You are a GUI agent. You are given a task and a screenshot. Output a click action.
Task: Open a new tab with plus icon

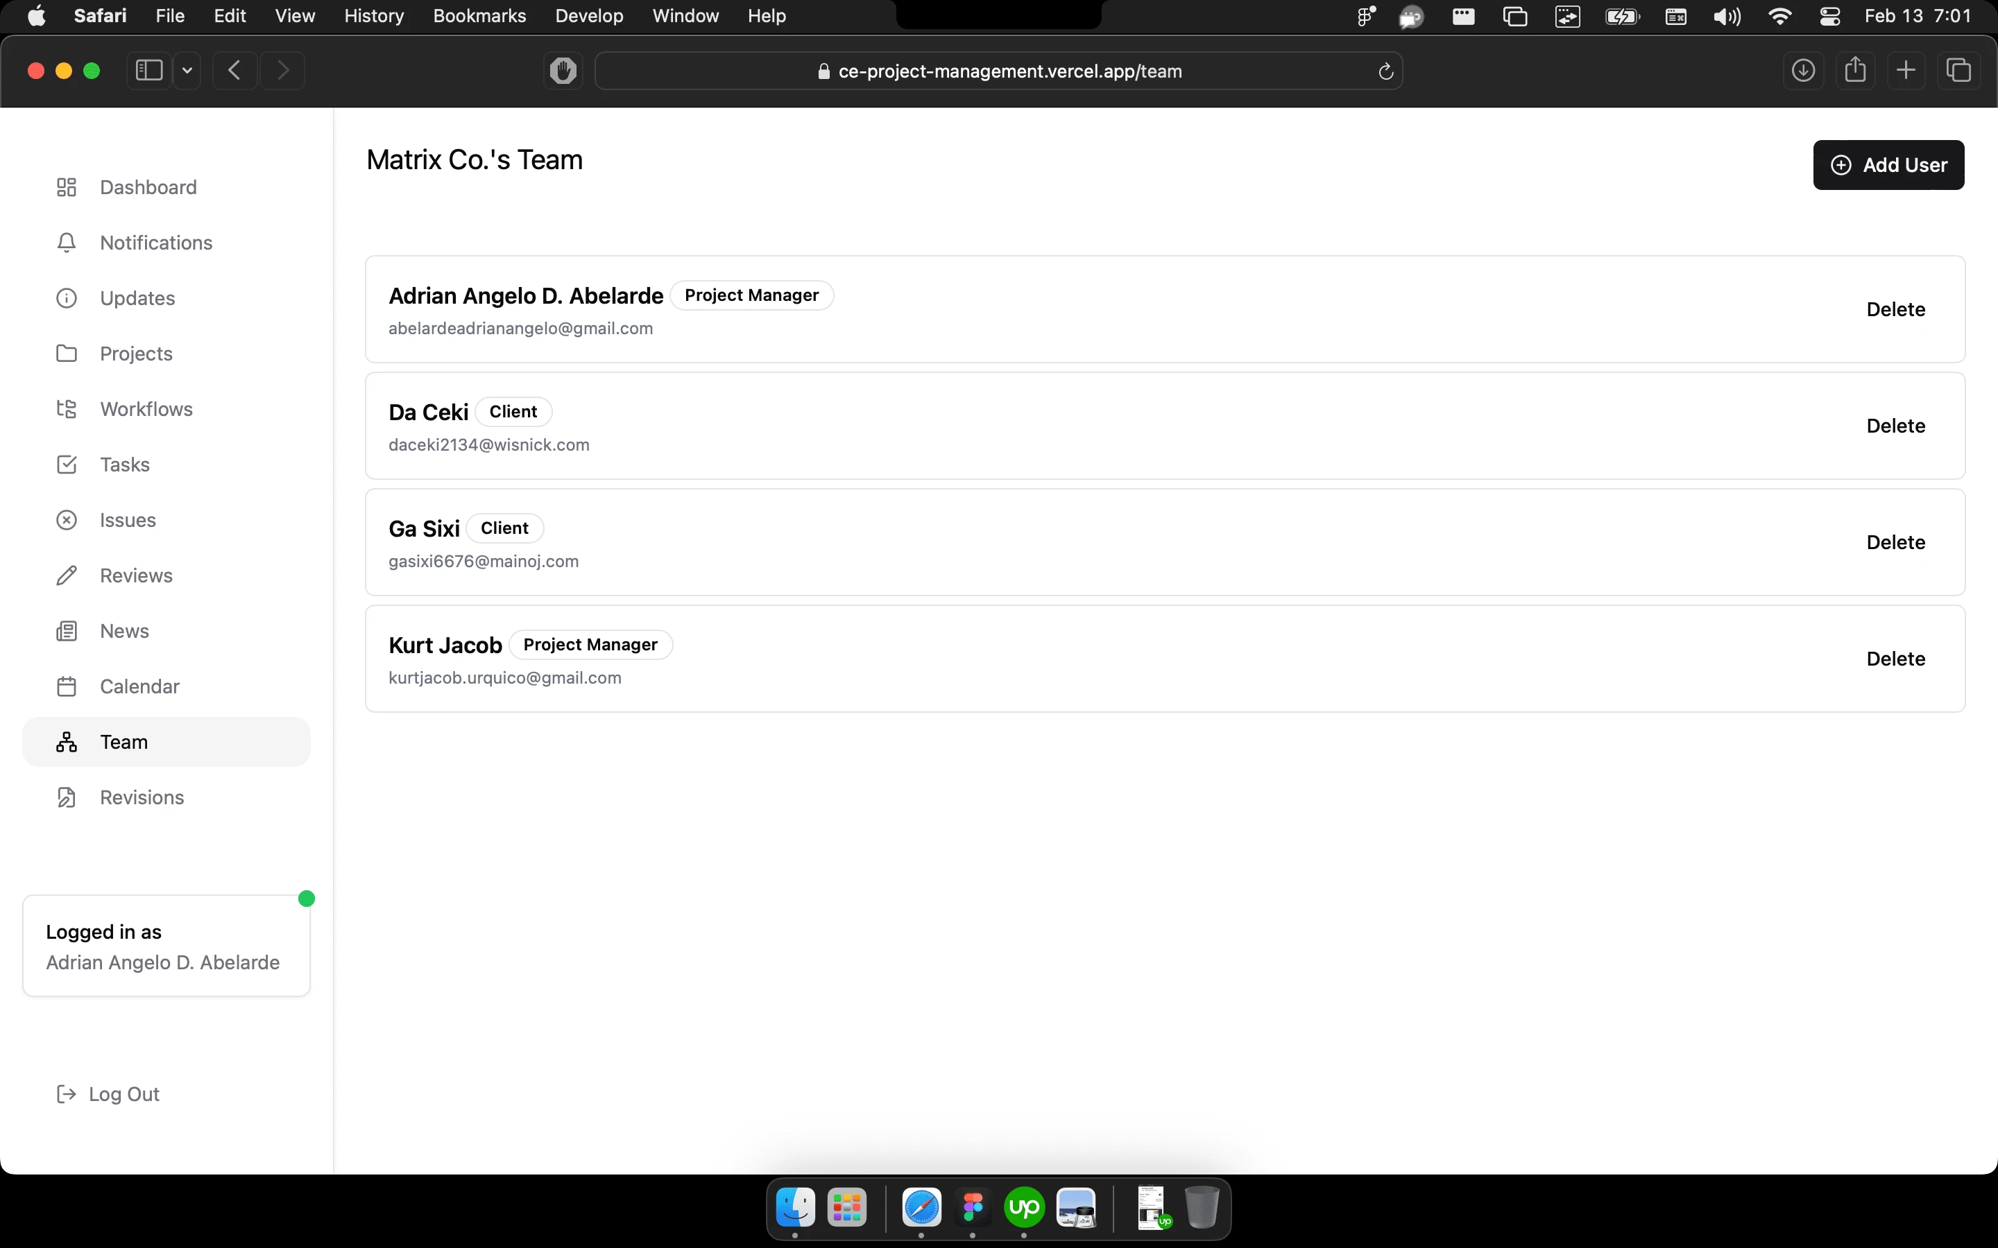point(1906,71)
